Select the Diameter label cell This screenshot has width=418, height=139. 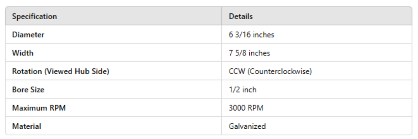point(28,35)
